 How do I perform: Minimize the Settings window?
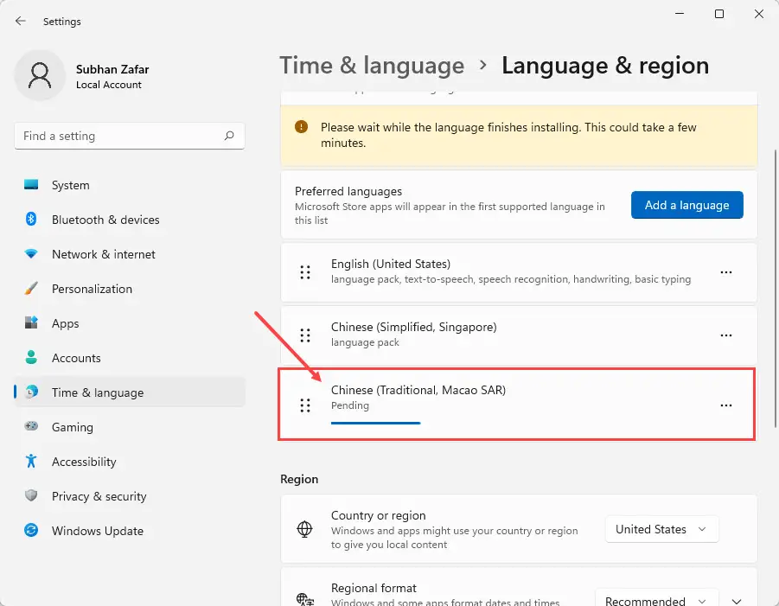(x=680, y=14)
